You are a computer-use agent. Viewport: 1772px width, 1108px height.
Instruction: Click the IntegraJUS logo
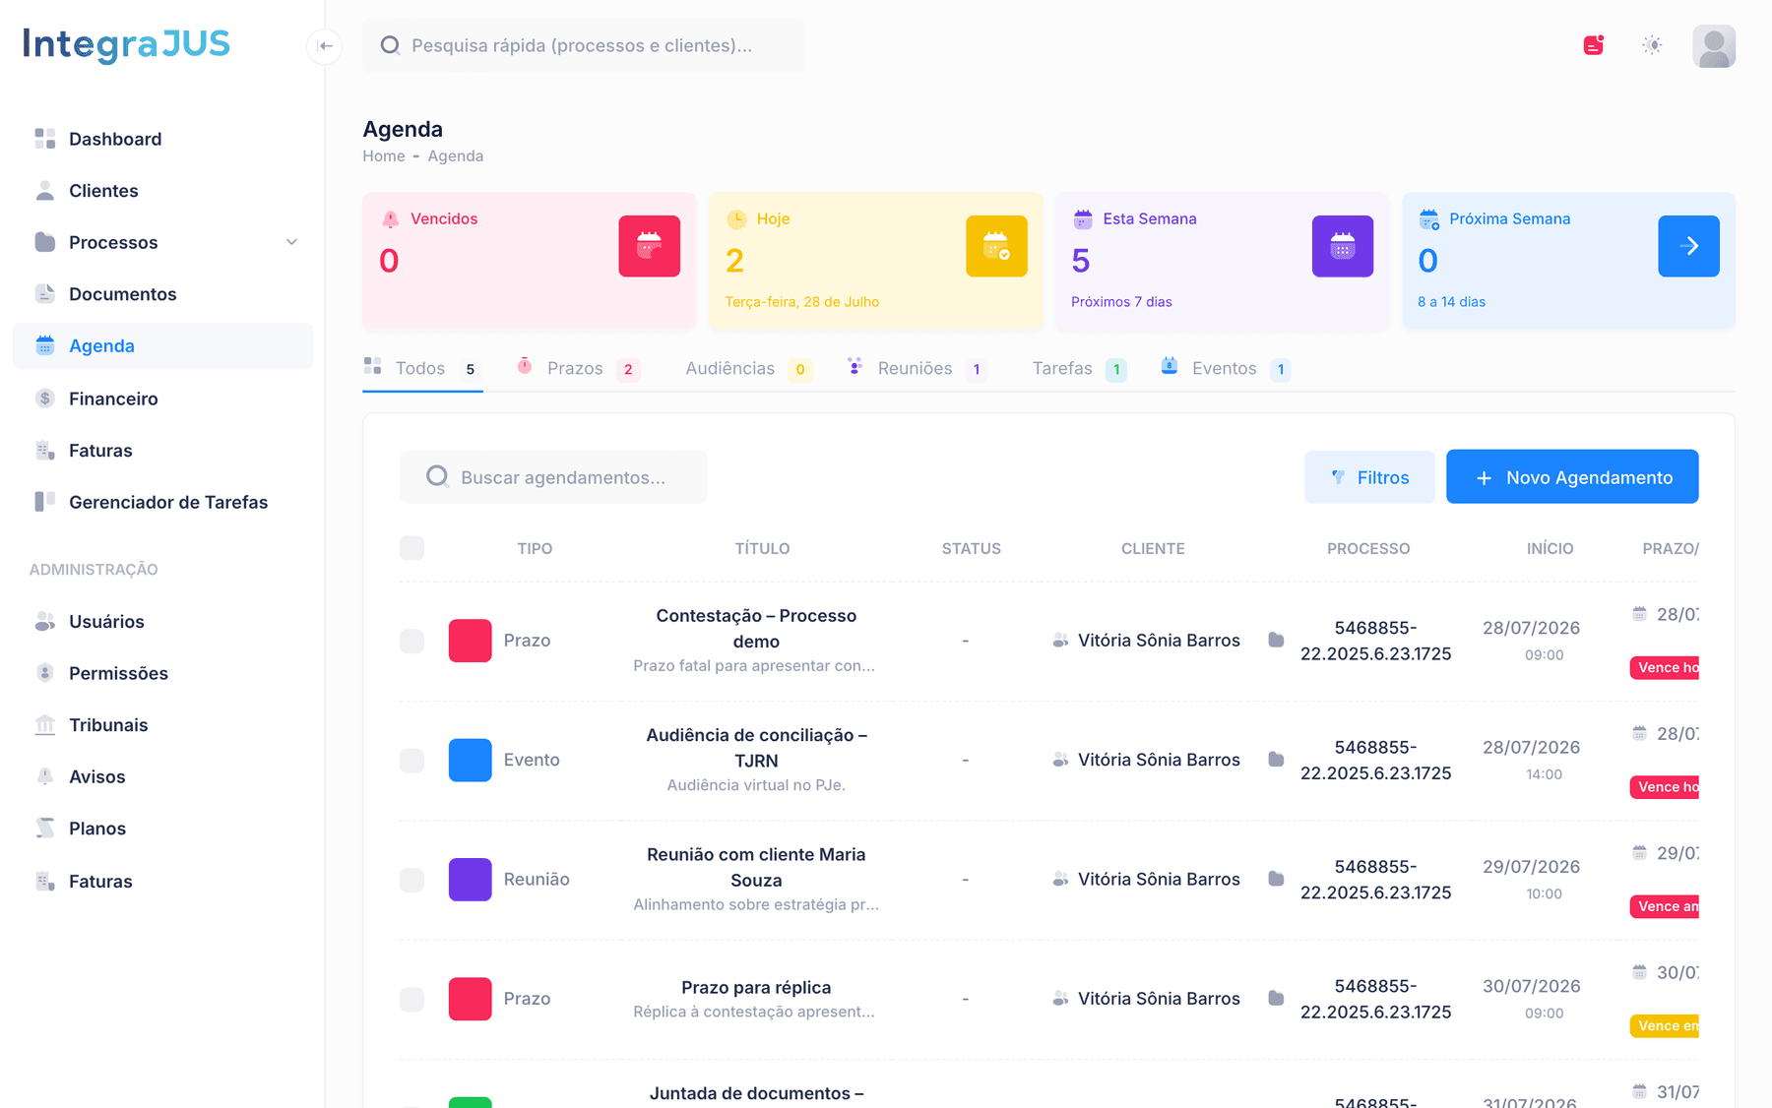click(x=126, y=44)
